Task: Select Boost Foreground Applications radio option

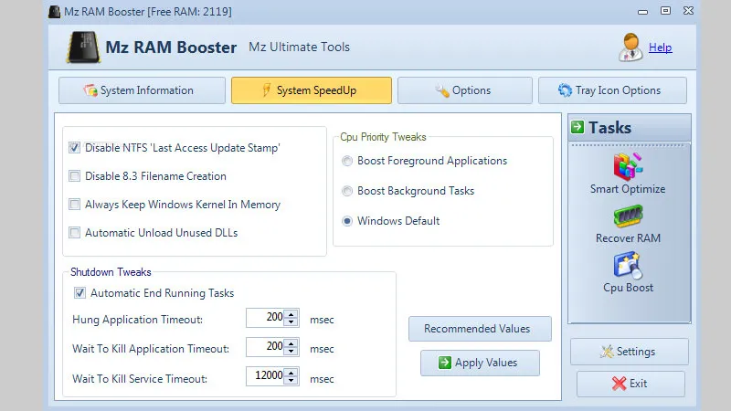Action: click(x=347, y=162)
